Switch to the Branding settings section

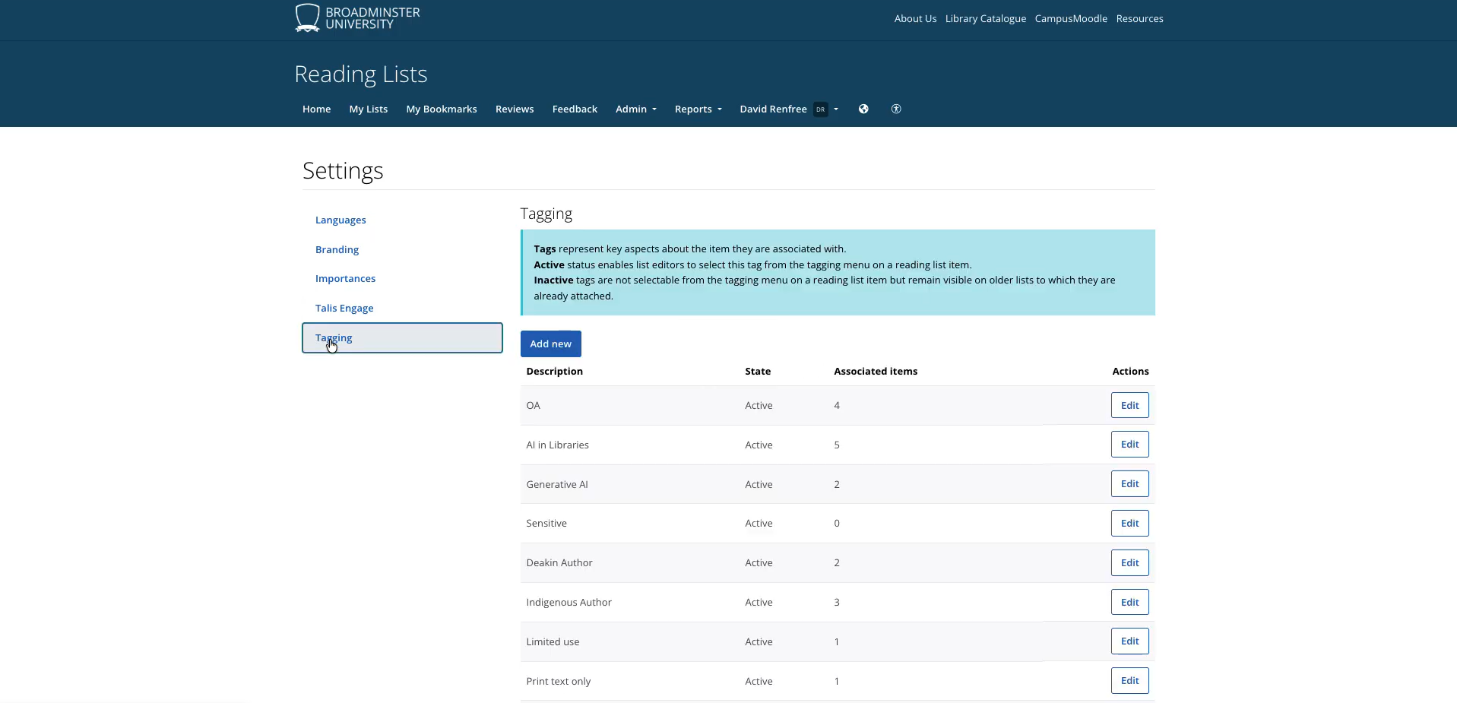pos(337,250)
